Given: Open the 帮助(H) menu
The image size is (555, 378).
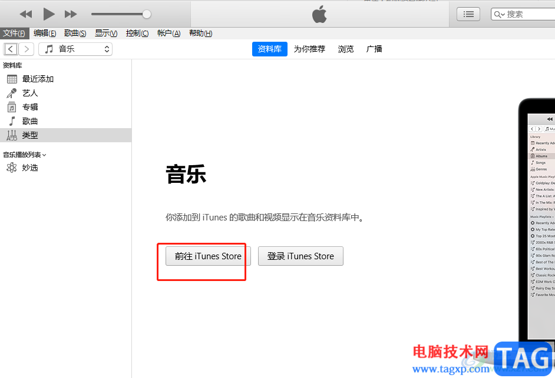Looking at the screenshot, I should (x=200, y=33).
